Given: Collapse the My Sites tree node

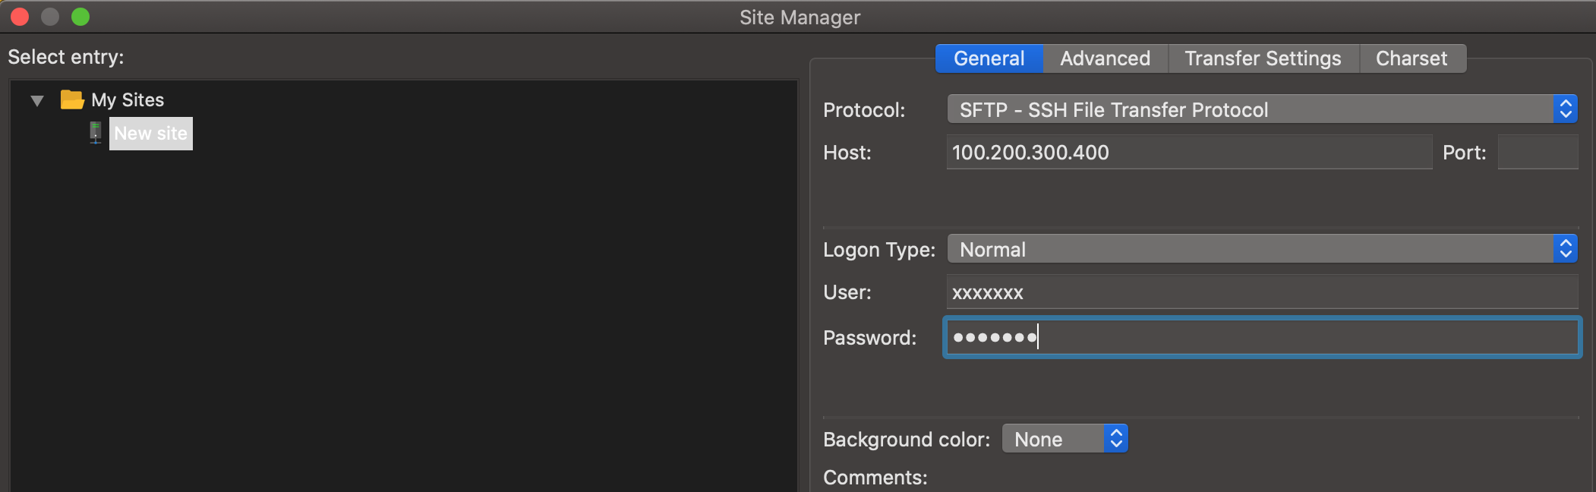Looking at the screenshot, I should click(37, 100).
